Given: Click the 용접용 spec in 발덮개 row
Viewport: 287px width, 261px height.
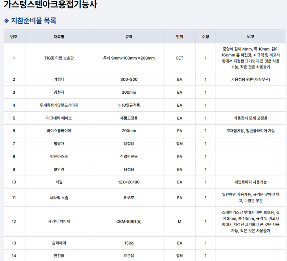Looking at the screenshot, I should pos(129,144).
